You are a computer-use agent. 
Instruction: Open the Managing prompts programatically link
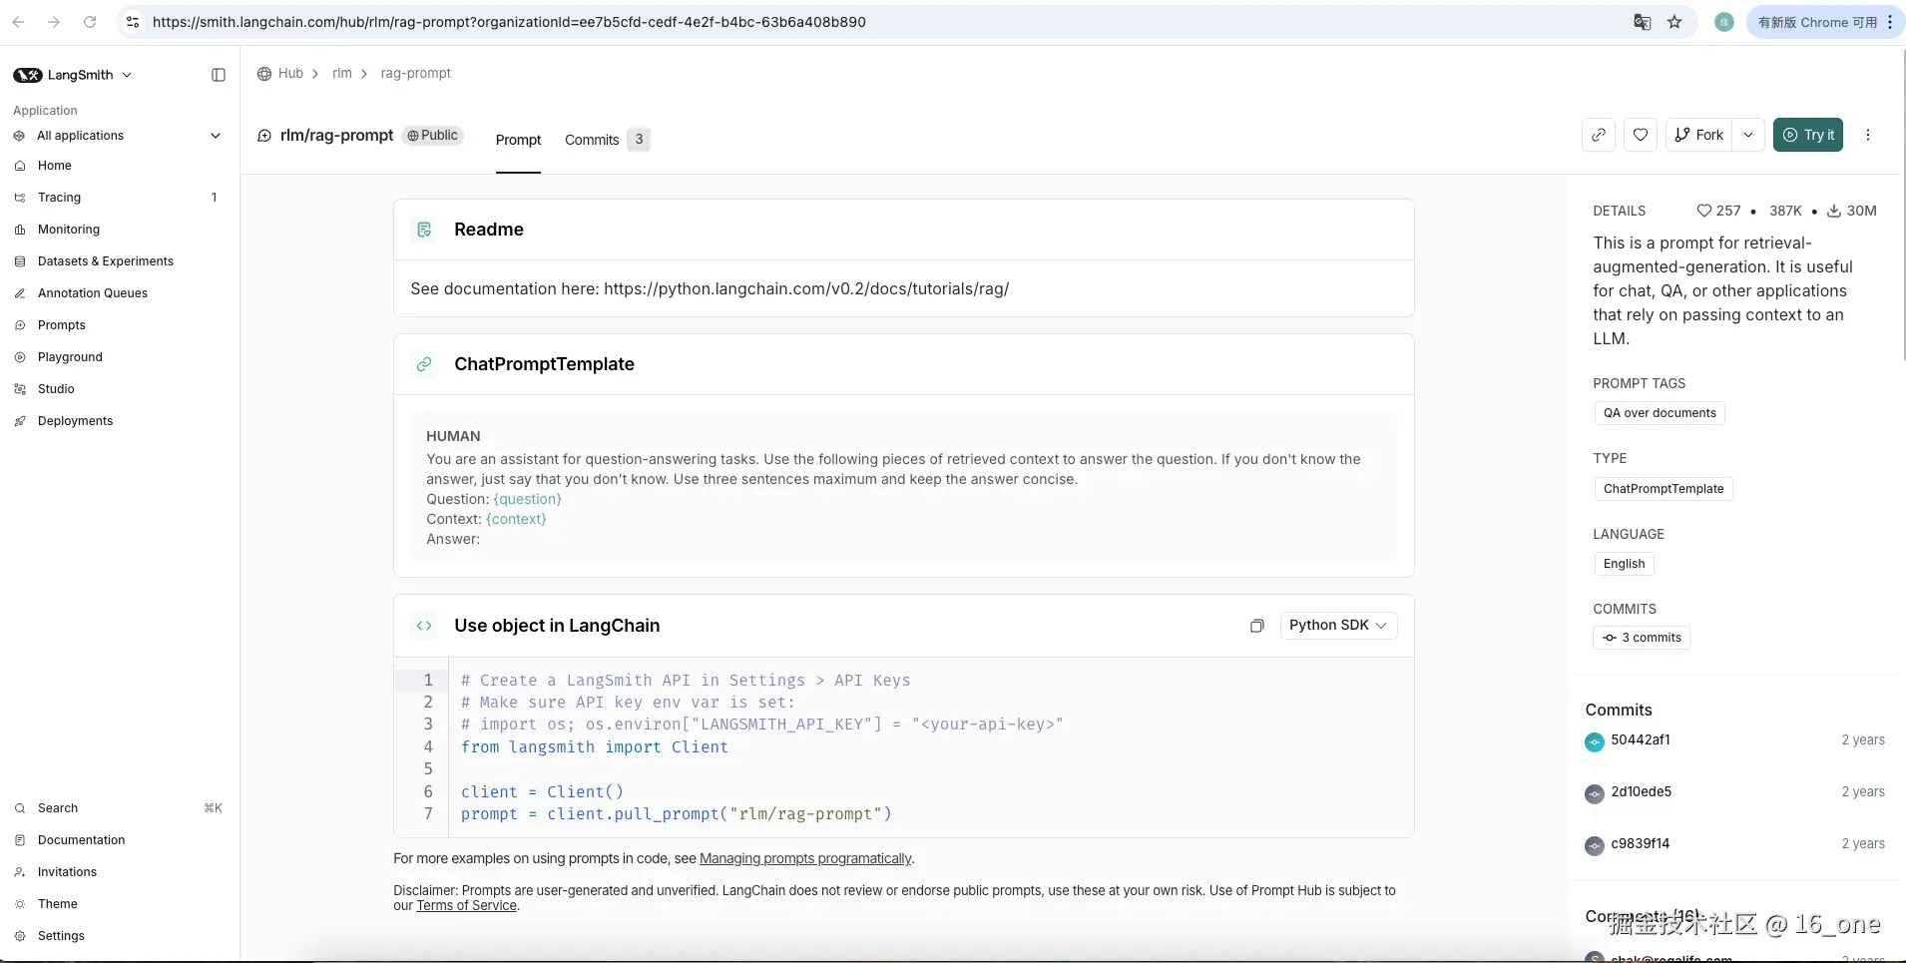click(x=805, y=859)
